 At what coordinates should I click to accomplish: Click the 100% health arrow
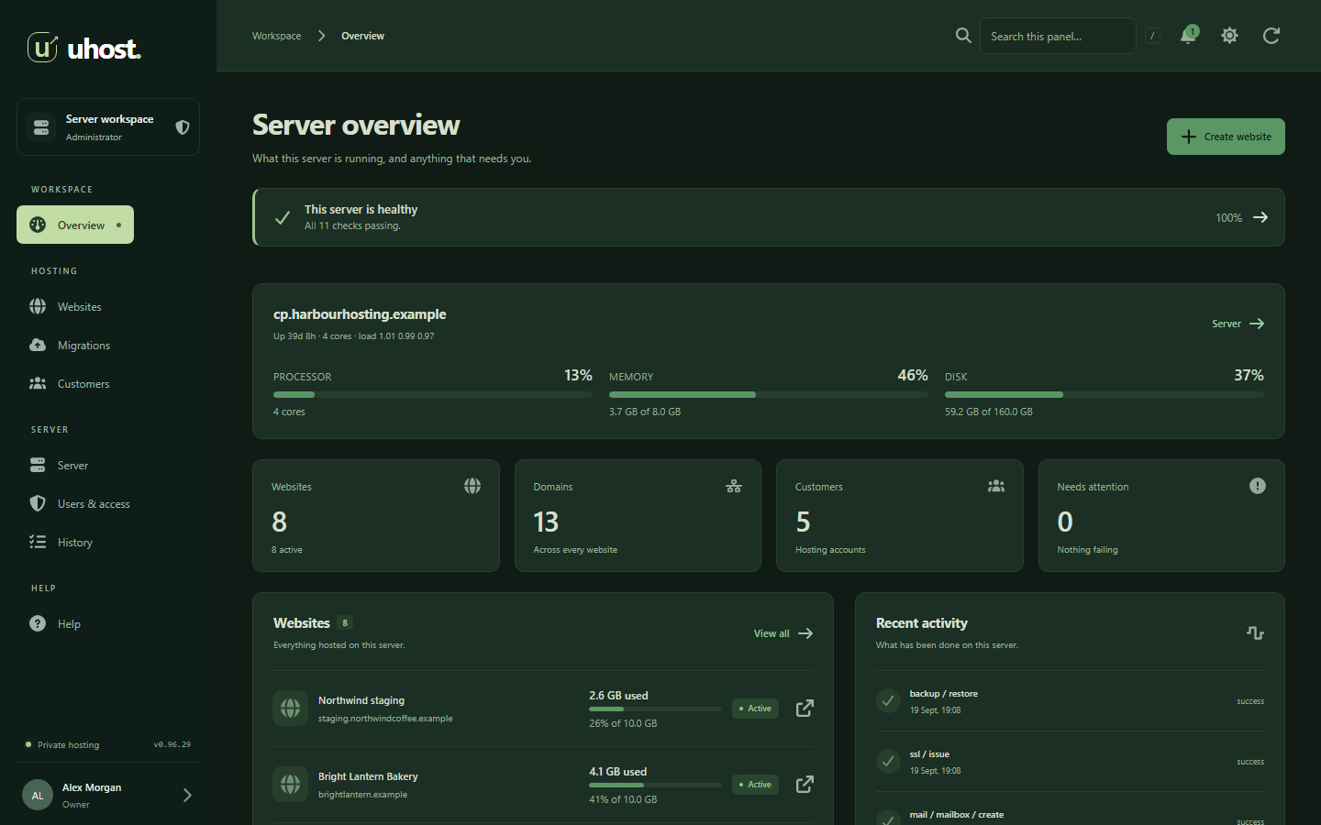(1260, 217)
